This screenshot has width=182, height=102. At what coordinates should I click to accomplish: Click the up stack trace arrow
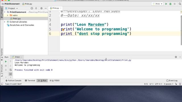11,61
